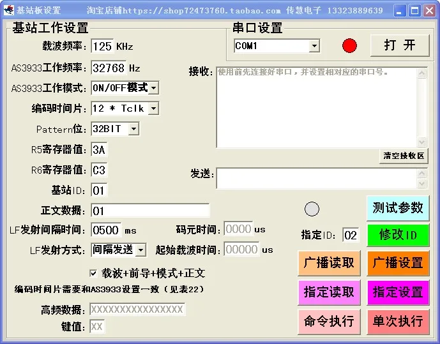Viewport: 440px width, 344px height.
Task: Toggle 载波+前导+模式+正文 checkbox
Action: tap(93, 273)
